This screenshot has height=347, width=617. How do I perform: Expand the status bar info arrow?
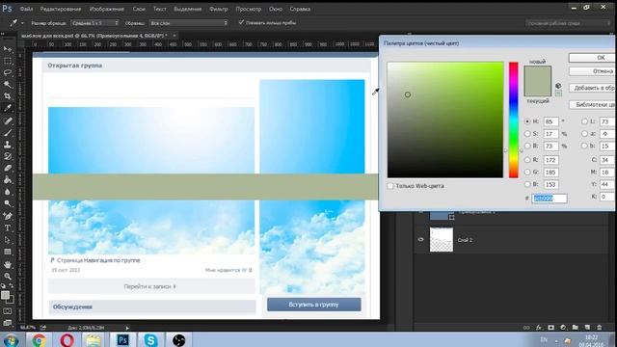point(127,328)
